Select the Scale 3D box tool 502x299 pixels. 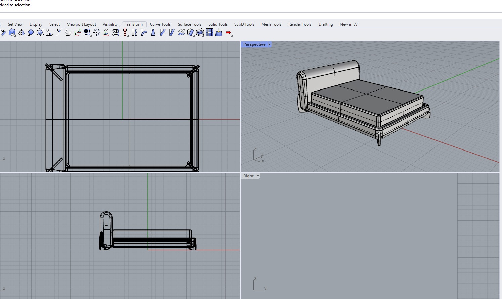click(x=12, y=33)
